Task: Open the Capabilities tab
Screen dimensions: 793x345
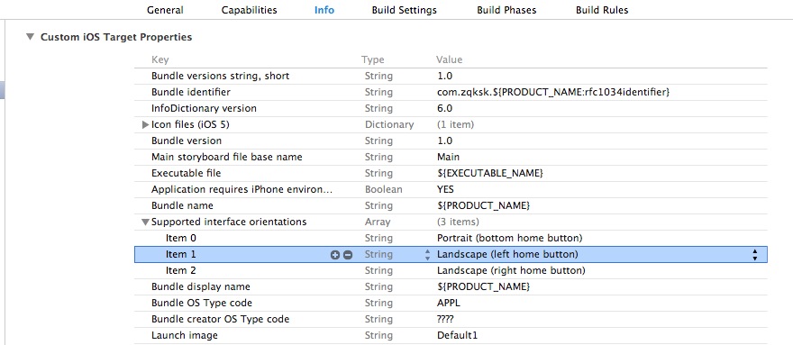Action: (x=250, y=10)
